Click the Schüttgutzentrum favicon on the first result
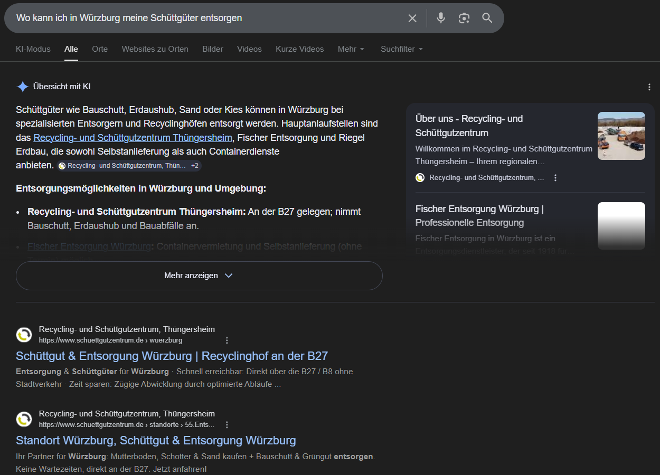660x475 pixels. coord(24,335)
